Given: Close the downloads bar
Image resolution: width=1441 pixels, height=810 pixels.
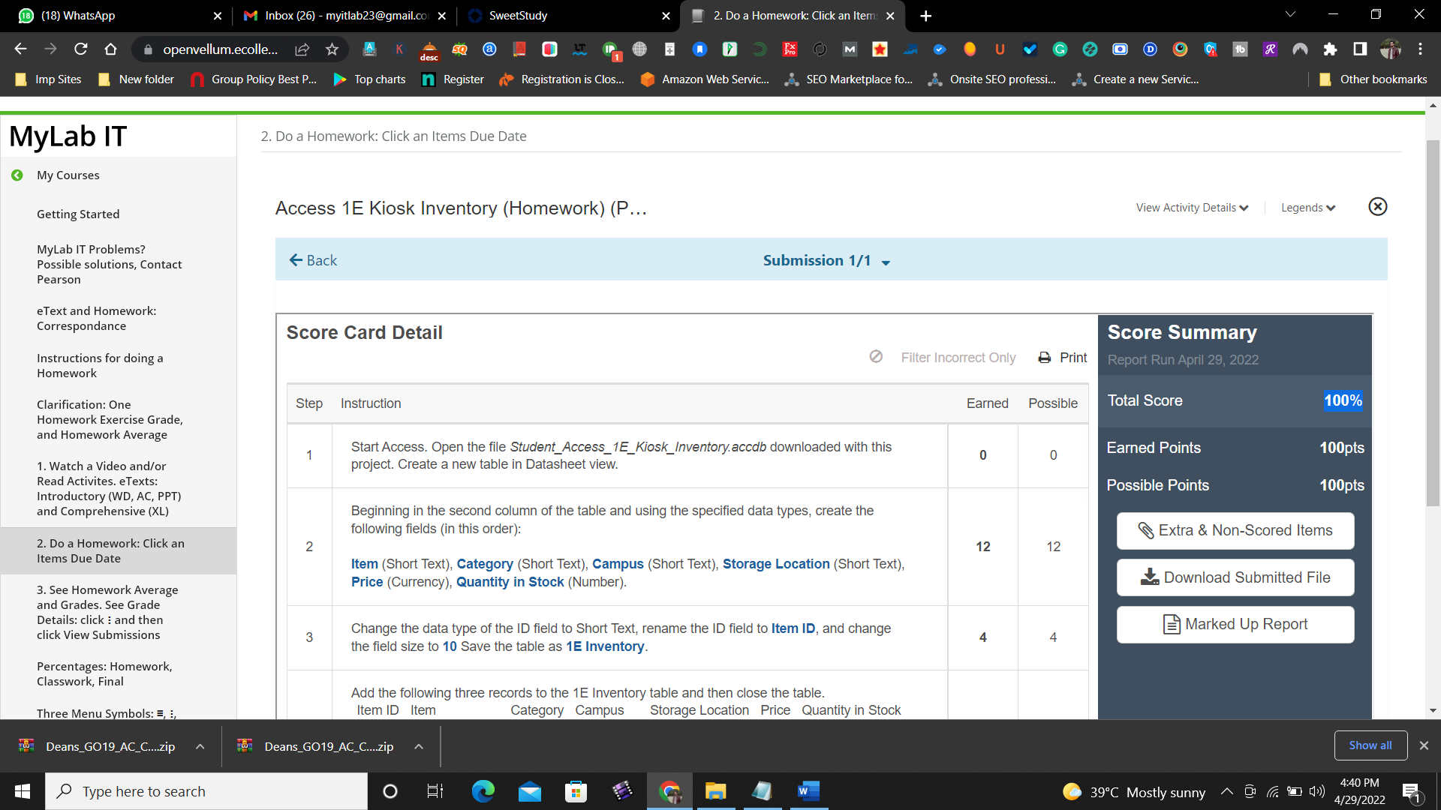Looking at the screenshot, I should (x=1424, y=745).
